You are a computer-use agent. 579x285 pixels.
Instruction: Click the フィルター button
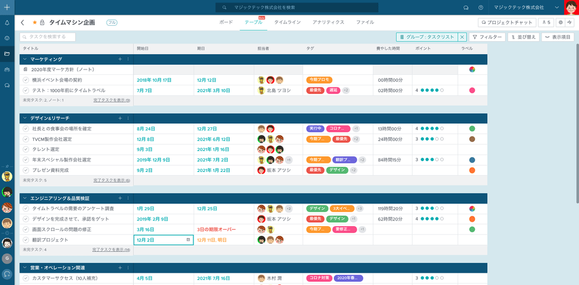pyautogui.click(x=487, y=37)
